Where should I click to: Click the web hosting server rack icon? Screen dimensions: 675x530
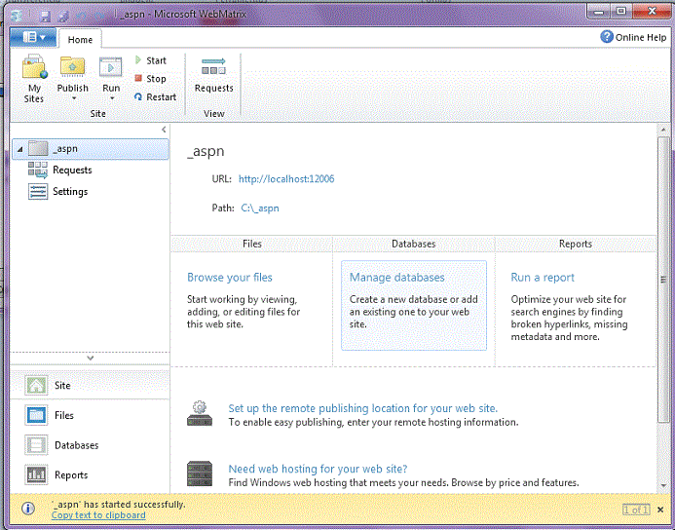click(x=200, y=473)
